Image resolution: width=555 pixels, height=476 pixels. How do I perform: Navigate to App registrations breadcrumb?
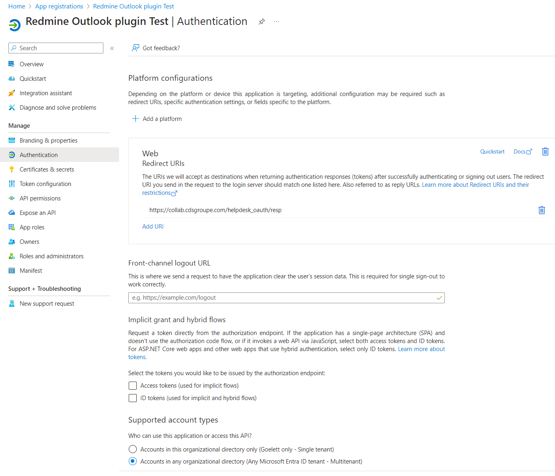click(59, 6)
